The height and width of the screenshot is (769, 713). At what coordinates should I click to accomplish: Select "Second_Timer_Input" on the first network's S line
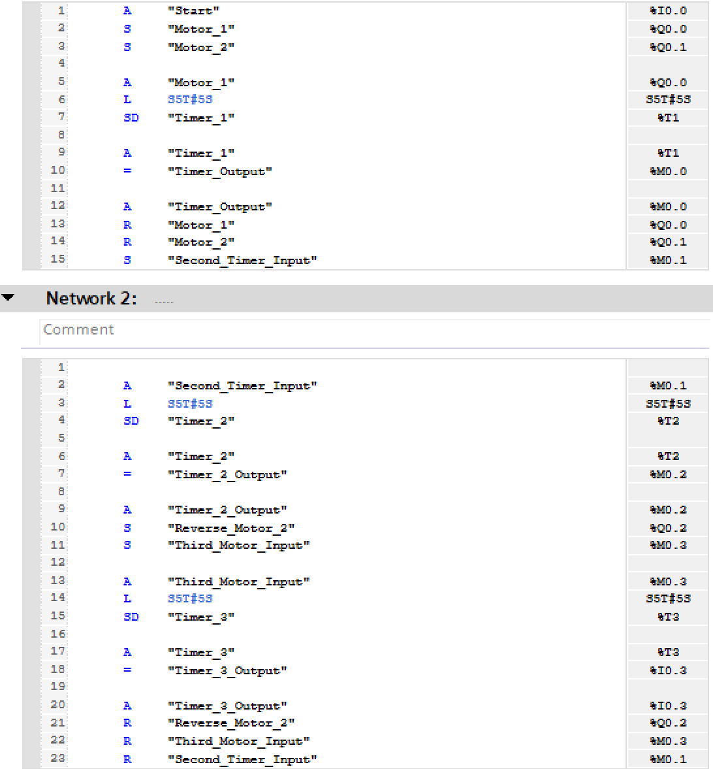click(x=242, y=260)
